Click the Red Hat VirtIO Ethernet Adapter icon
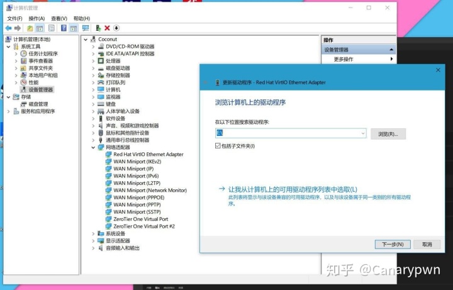Viewport: 453px width, 290px height. click(x=108, y=154)
